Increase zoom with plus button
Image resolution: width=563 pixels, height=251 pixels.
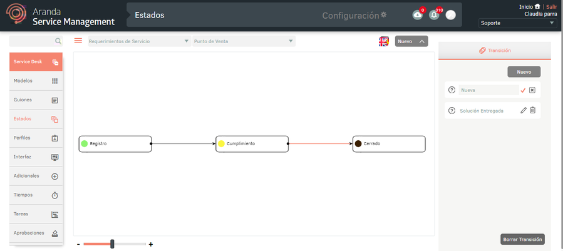(151, 245)
